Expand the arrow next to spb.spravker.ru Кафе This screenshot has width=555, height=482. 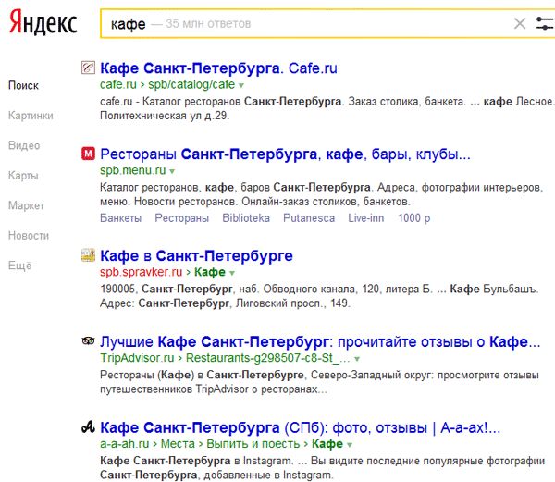(232, 273)
